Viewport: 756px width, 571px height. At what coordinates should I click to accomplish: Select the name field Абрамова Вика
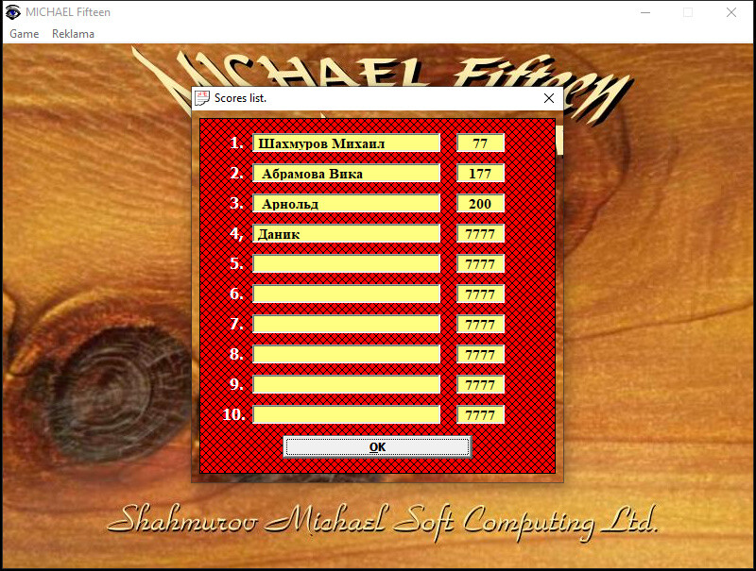pos(346,174)
